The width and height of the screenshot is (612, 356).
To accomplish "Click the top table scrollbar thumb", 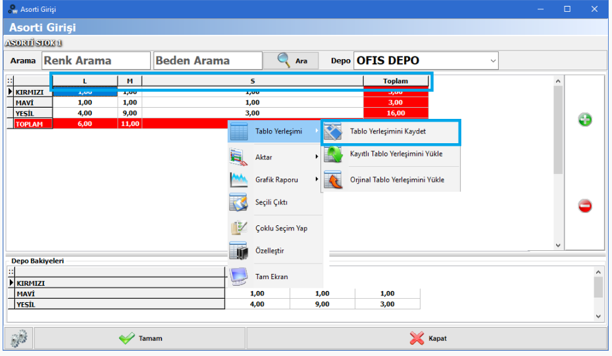I will (558, 129).
